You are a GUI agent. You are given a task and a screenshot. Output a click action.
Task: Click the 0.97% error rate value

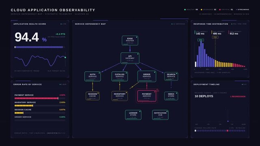62,110
